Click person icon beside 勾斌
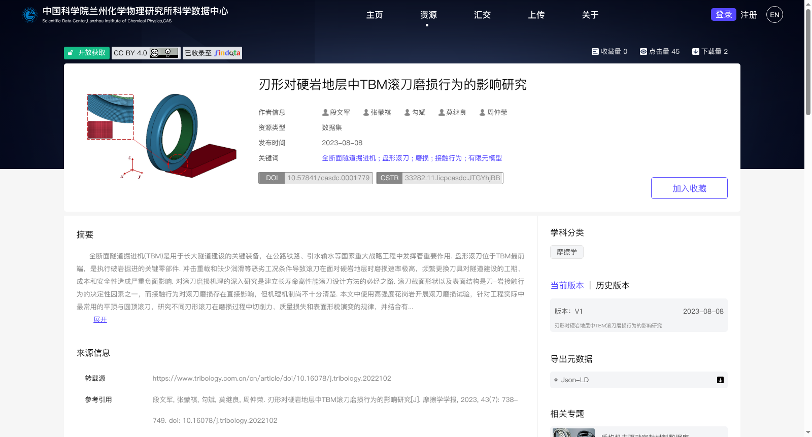Image resolution: width=812 pixels, height=437 pixels. coord(407,112)
